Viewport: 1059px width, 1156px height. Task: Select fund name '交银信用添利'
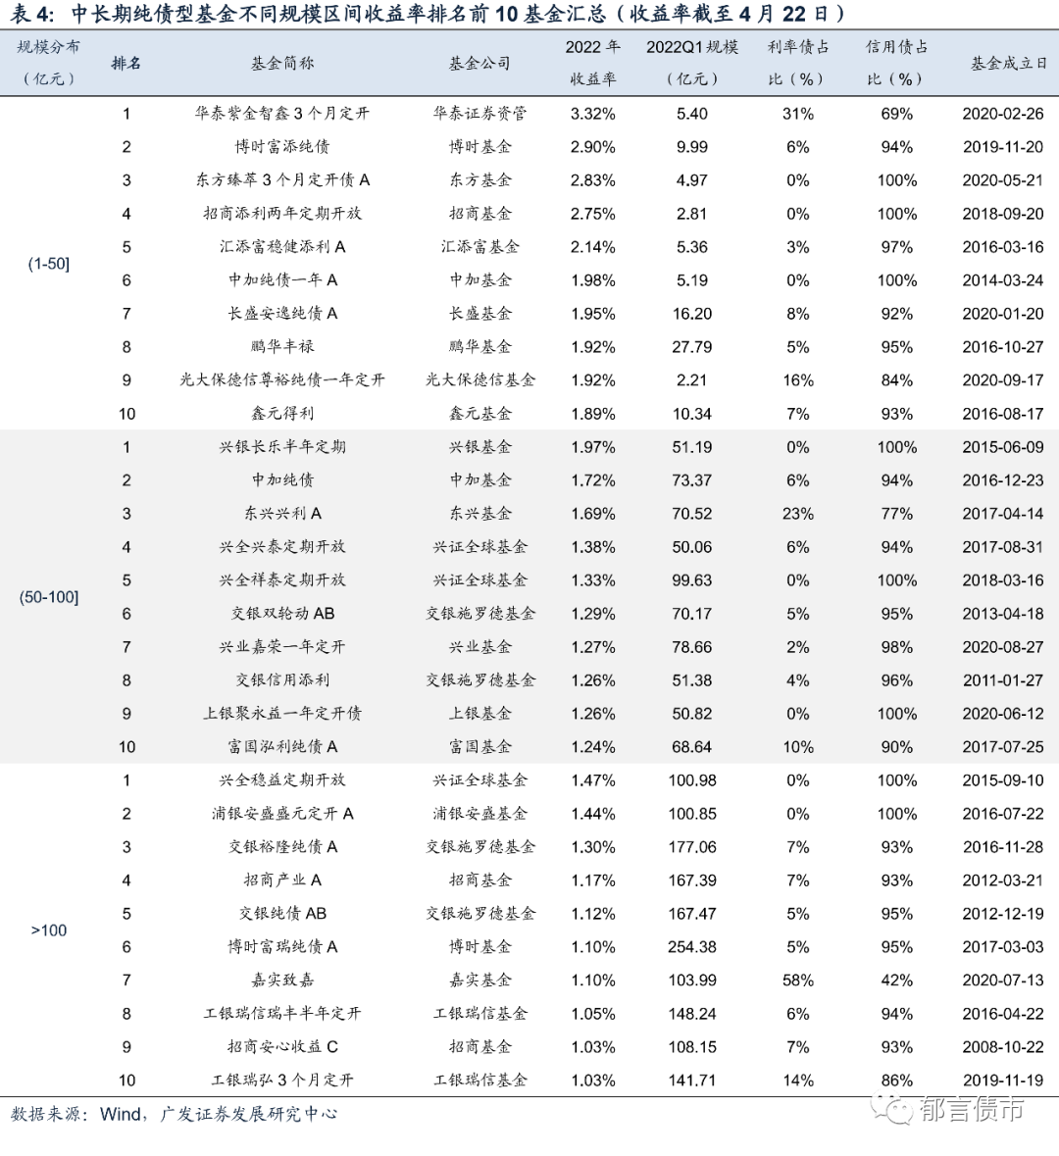tap(282, 679)
